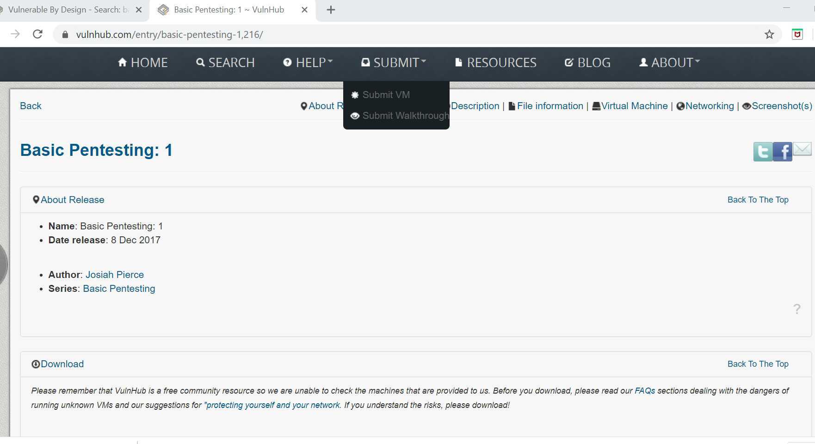
Task: Click the shield extension icon in the toolbar
Action: 798,34
